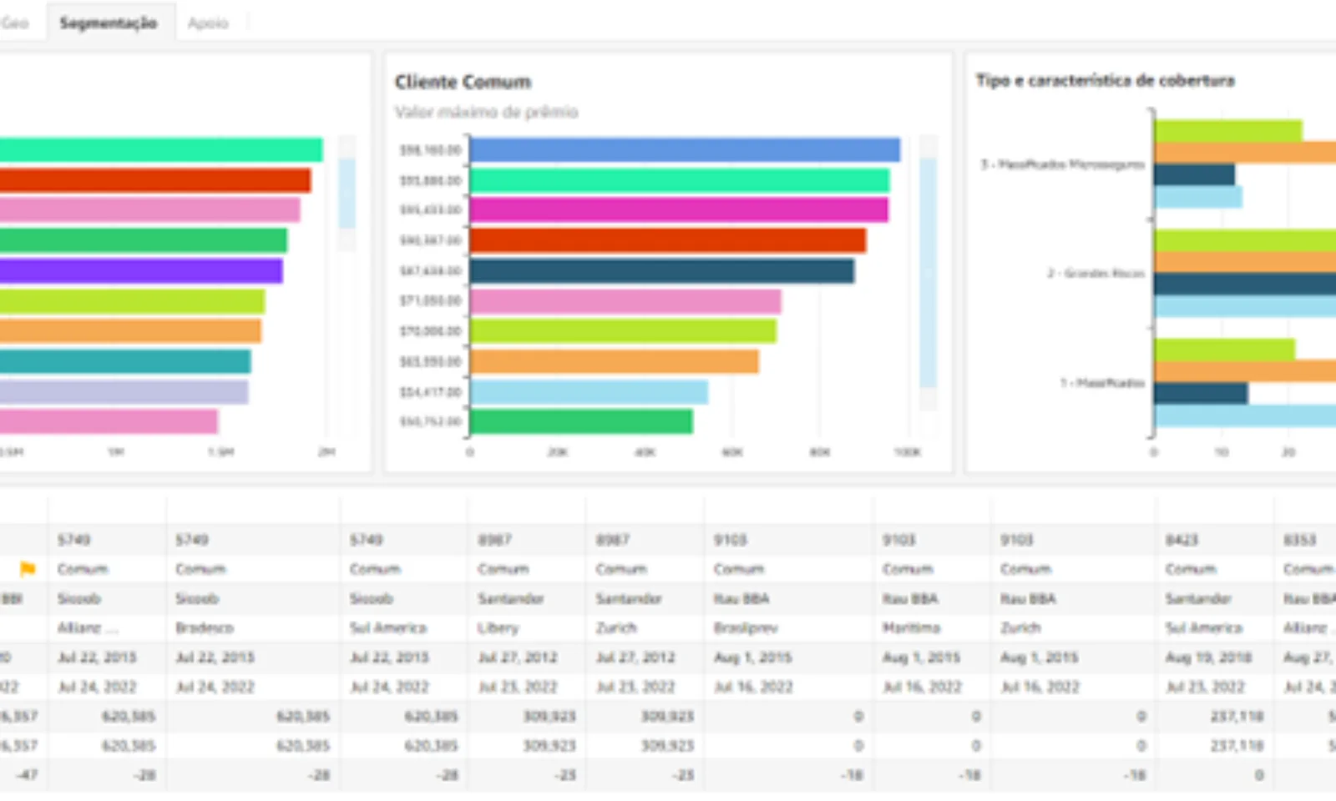Switch to the Apoio tab
The height and width of the screenshot is (801, 1336).
pos(208,23)
